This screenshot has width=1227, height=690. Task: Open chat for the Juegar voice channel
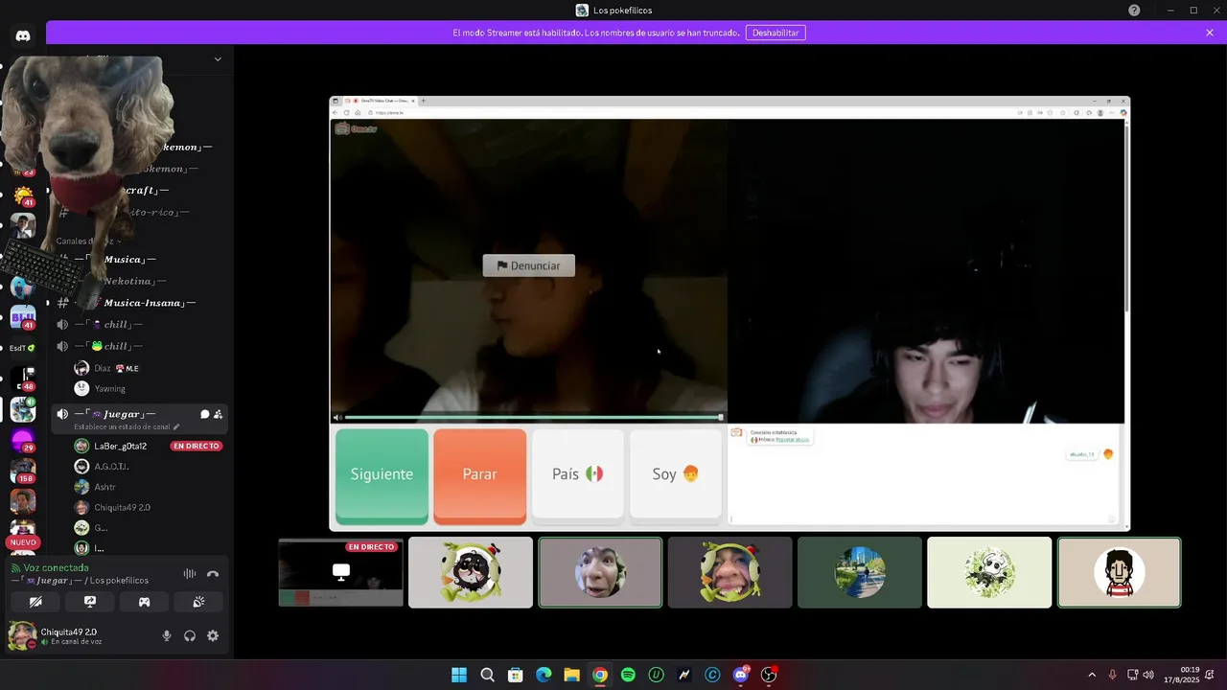pyautogui.click(x=204, y=414)
